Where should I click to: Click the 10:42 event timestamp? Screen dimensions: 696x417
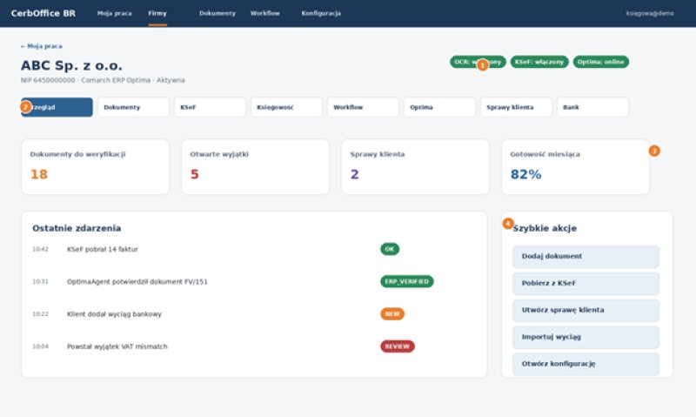click(40, 249)
